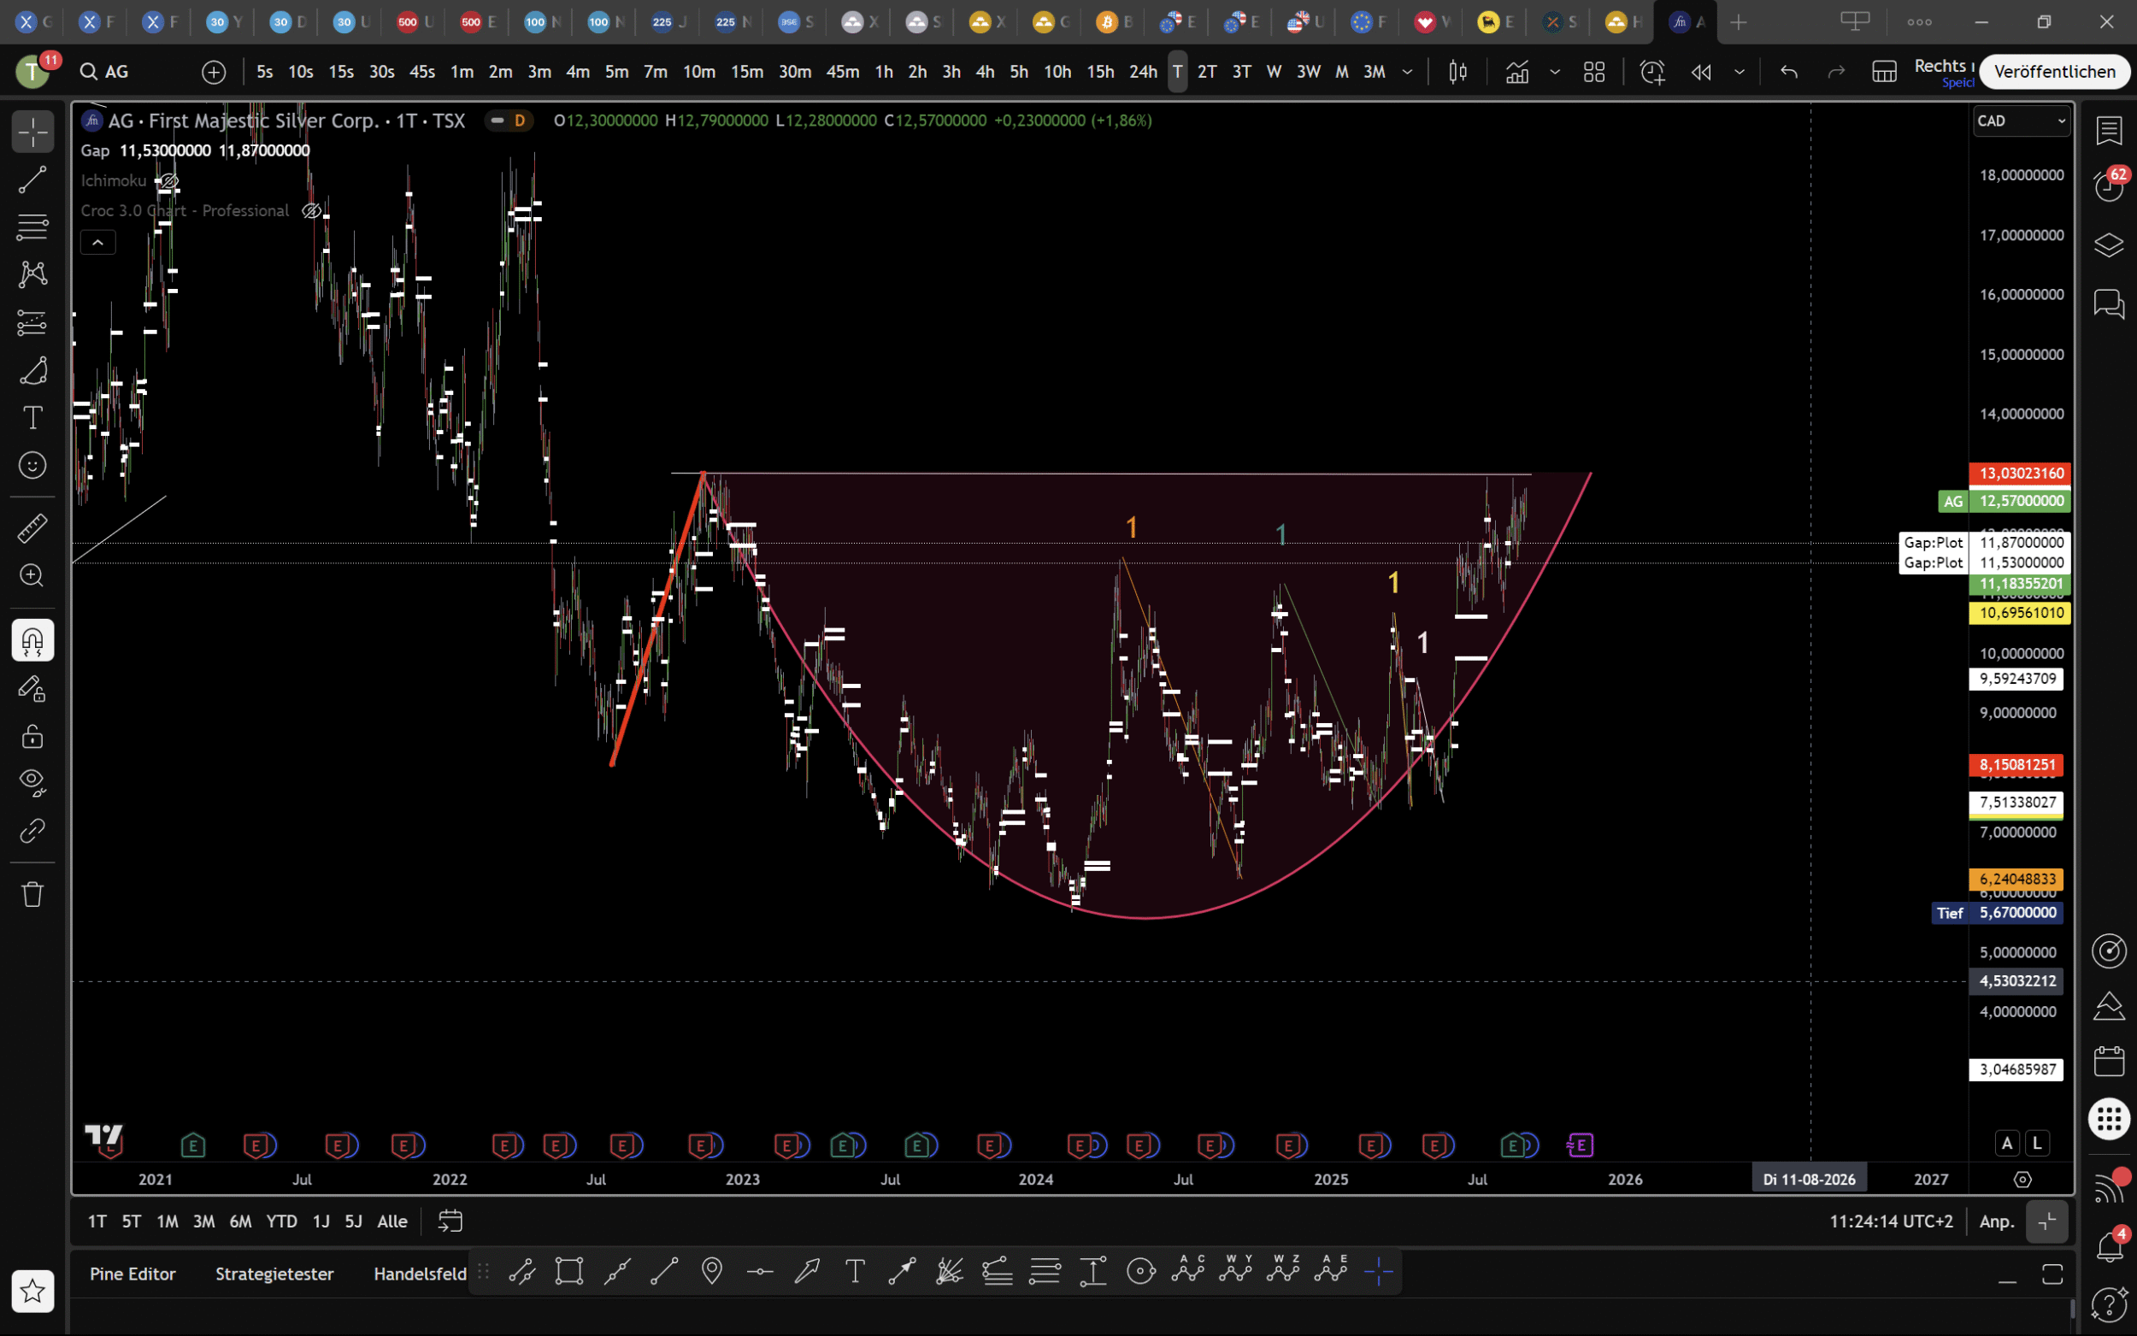
Task: Expand the additional timeframes dropdown
Action: (1407, 72)
